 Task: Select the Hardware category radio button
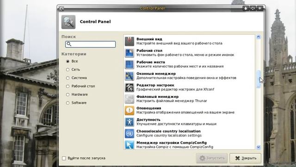coord(68,95)
